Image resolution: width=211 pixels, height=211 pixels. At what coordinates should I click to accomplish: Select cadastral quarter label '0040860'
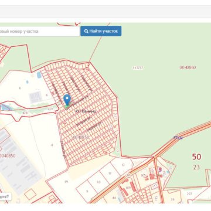coord(188,67)
